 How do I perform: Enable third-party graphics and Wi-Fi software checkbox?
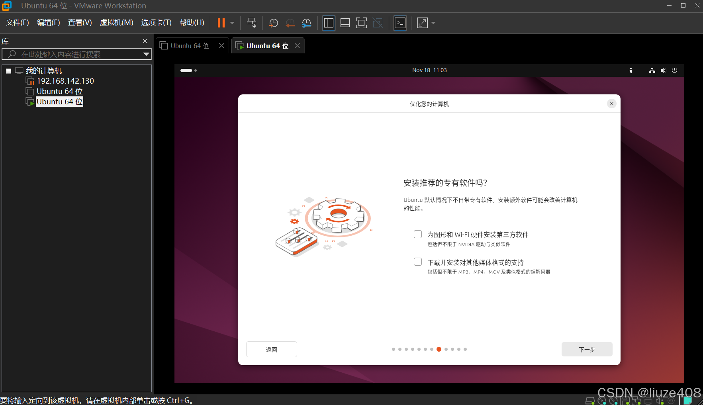[418, 234]
